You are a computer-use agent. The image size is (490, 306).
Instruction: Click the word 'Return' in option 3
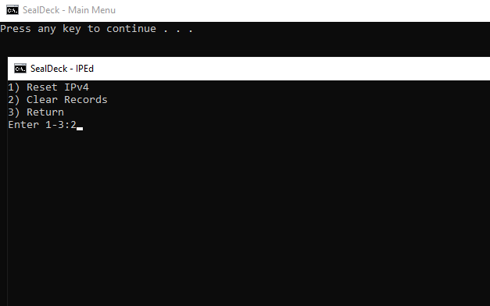tap(45, 112)
